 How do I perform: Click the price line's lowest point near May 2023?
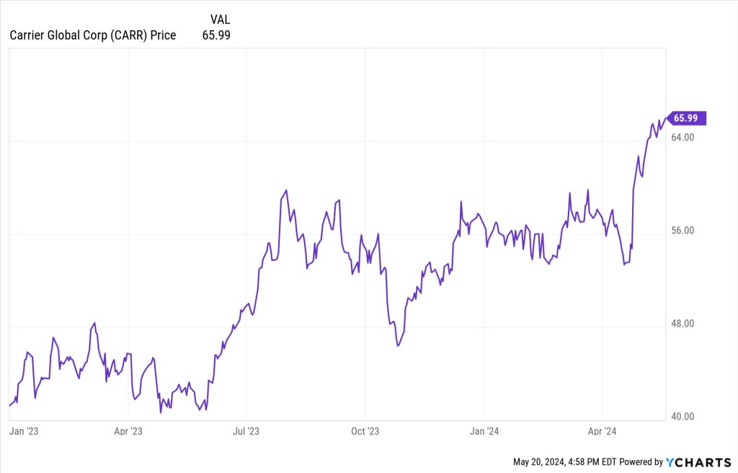161,412
